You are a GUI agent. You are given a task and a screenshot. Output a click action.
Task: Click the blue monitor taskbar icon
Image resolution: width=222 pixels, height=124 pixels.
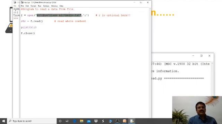[110, 121]
